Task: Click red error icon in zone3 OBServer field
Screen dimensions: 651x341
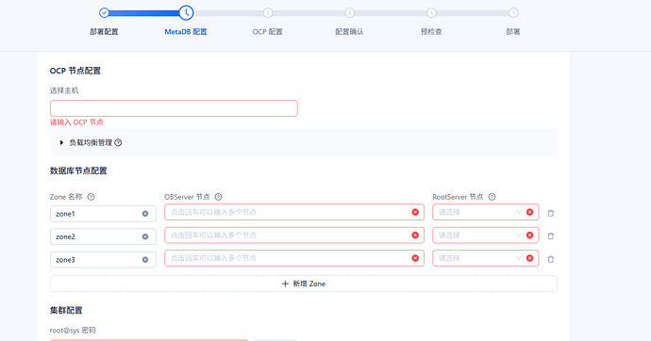Action: [415, 258]
